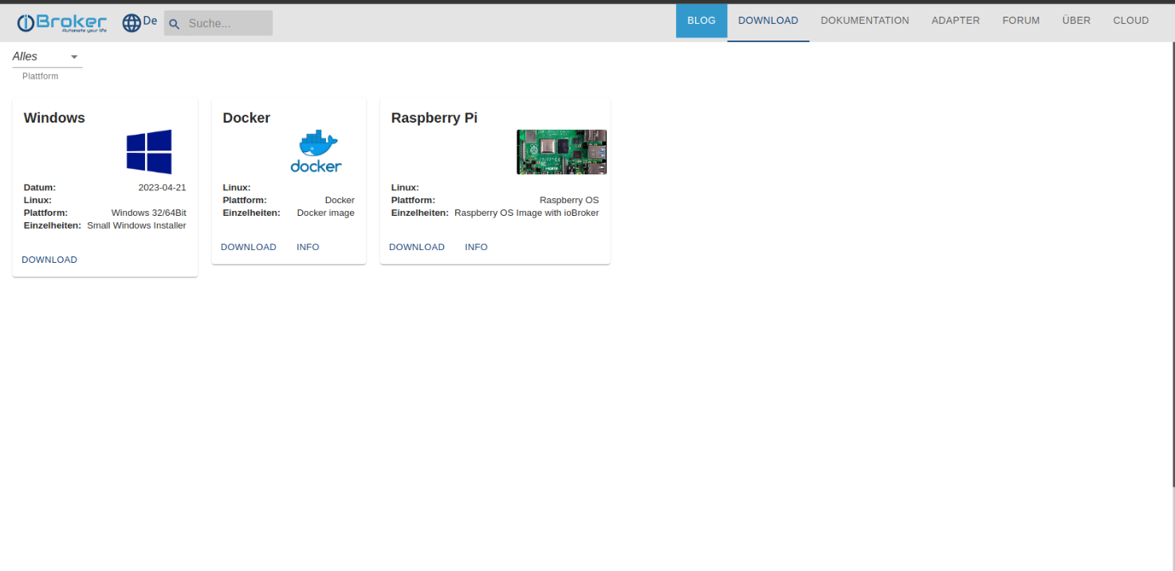1175x571 pixels.
Task: Click the Windows card title
Action: tap(54, 118)
